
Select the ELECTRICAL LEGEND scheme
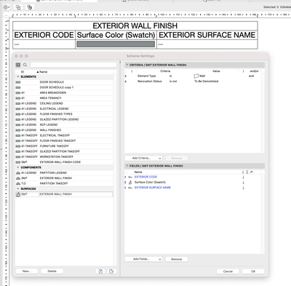[64, 108]
